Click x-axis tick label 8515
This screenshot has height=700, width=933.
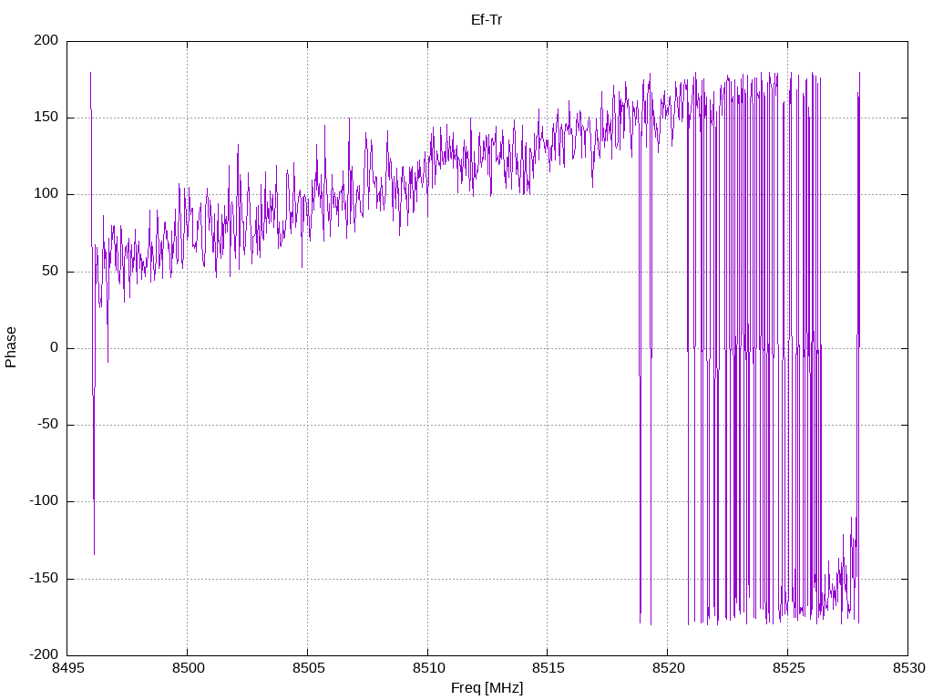click(548, 668)
